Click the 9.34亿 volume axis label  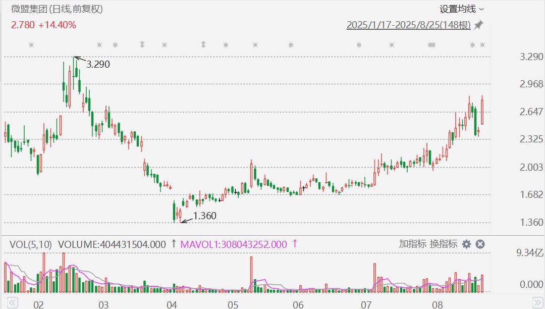point(530,252)
